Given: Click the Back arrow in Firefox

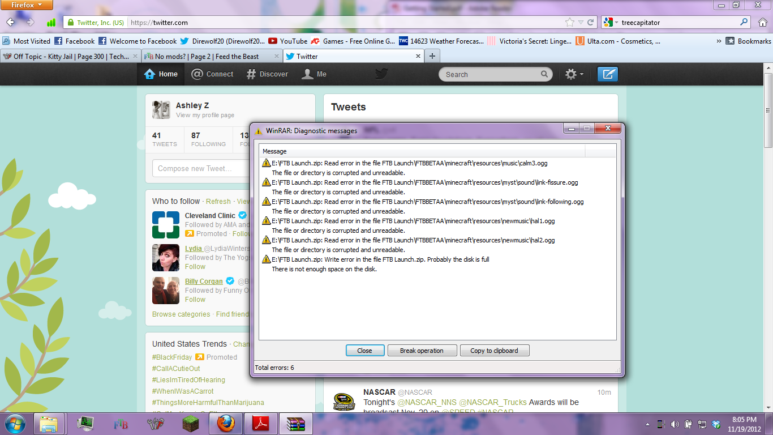Looking at the screenshot, I should click(11, 22).
